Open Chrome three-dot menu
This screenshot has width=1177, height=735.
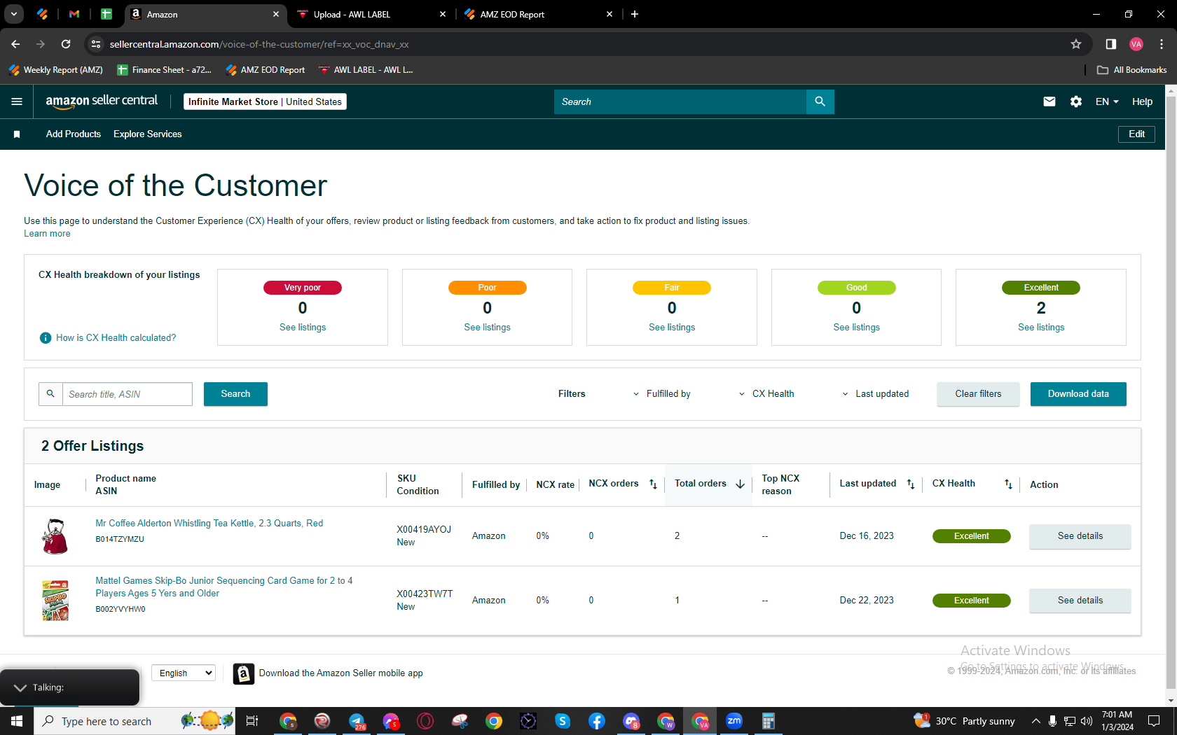click(x=1162, y=44)
